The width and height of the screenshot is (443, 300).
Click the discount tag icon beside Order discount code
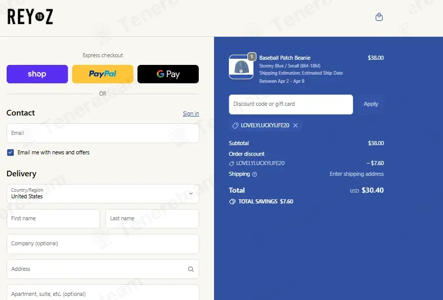[231, 164]
